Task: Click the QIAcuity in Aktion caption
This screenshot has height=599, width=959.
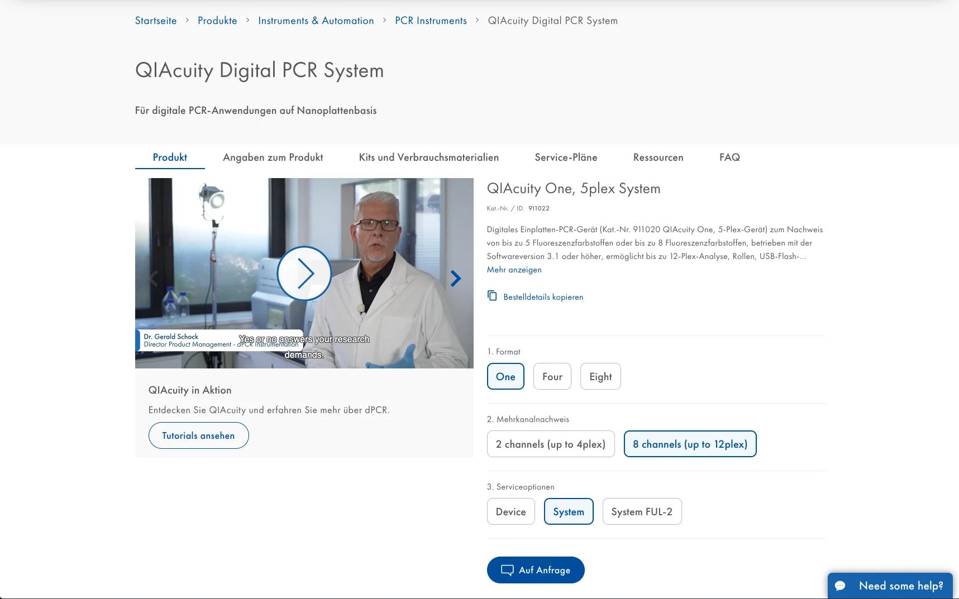Action: (x=190, y=390)
